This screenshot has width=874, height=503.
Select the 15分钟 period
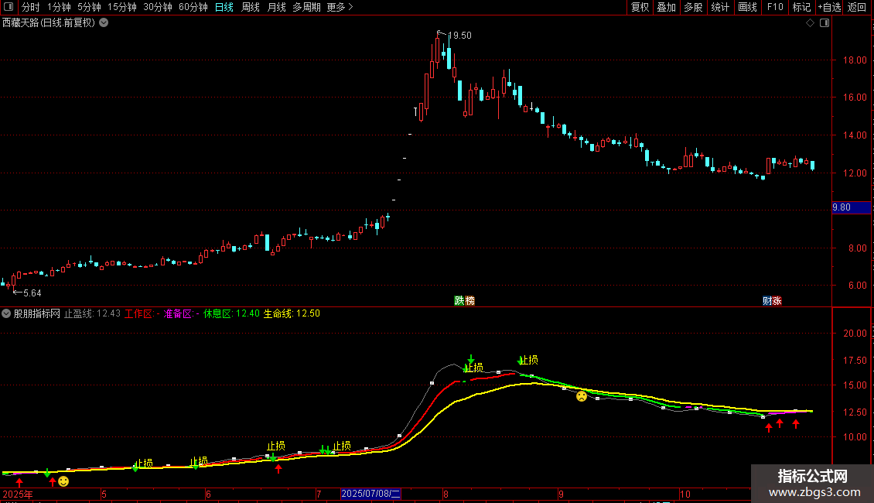pyautogui.click(x=121, y=7)
